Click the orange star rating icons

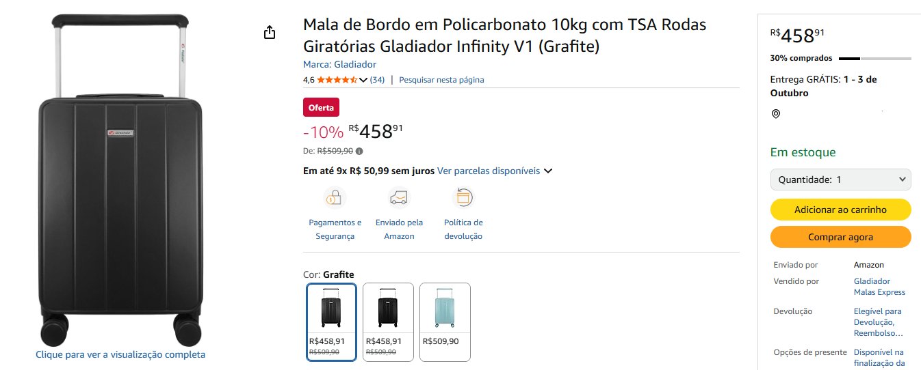click(x=337, y=80)
